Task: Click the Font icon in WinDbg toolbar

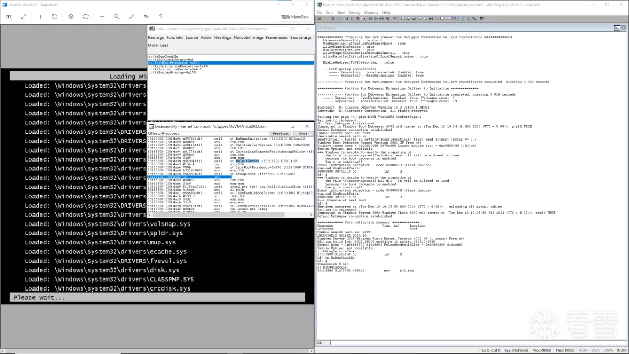Action: [474, 19]
